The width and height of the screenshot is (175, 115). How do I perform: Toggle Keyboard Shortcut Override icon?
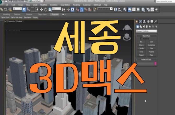tap(72, 9)
